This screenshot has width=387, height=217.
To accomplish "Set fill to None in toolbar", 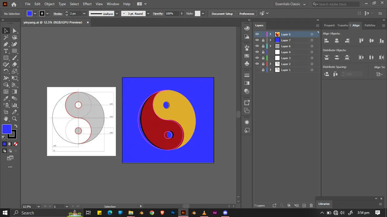I will [x=16, y=144].
